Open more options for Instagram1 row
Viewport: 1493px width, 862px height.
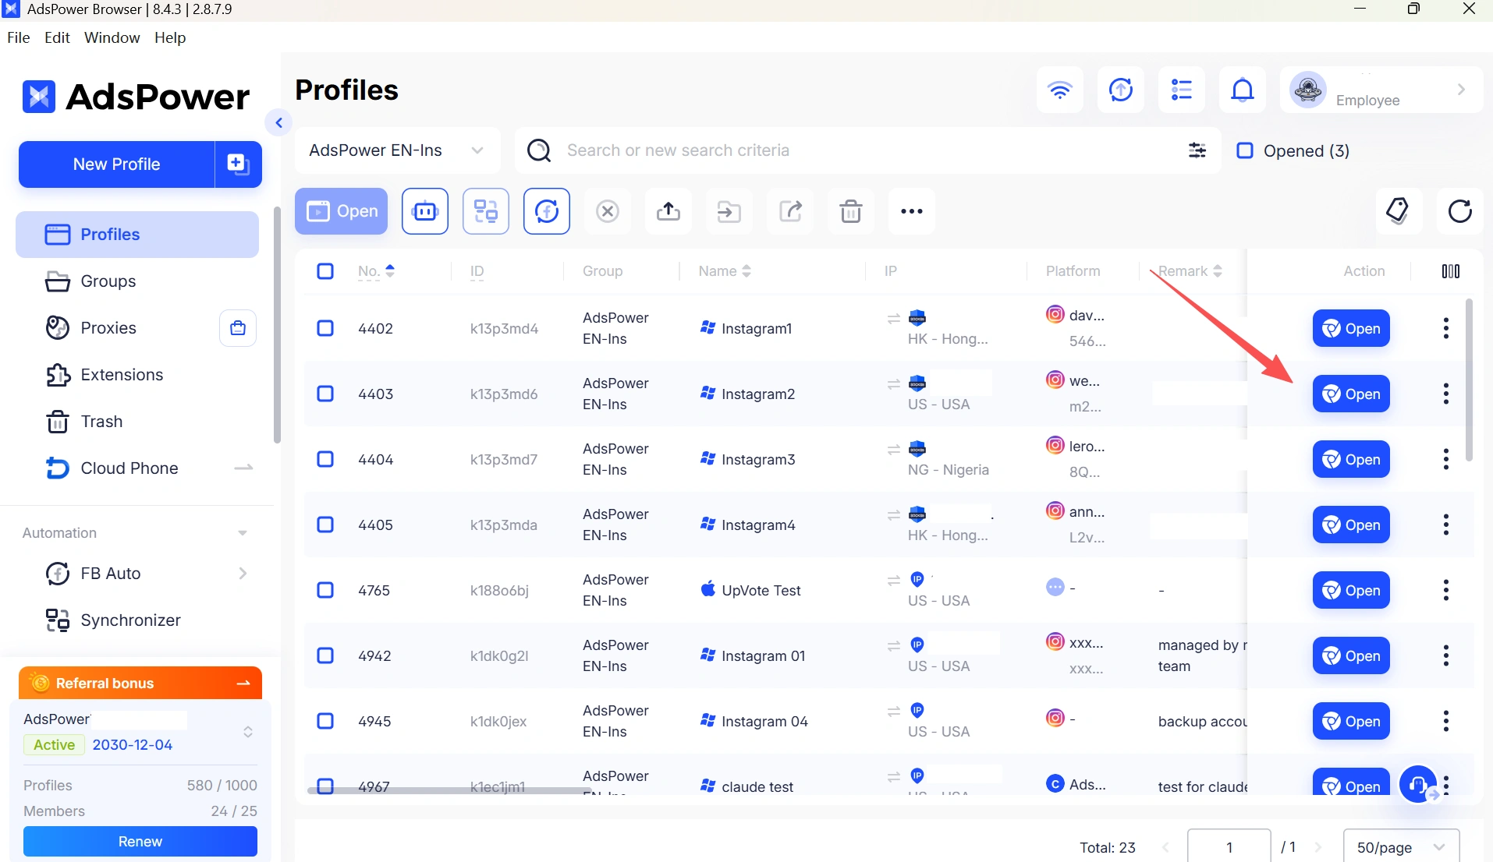[1446, 328]
